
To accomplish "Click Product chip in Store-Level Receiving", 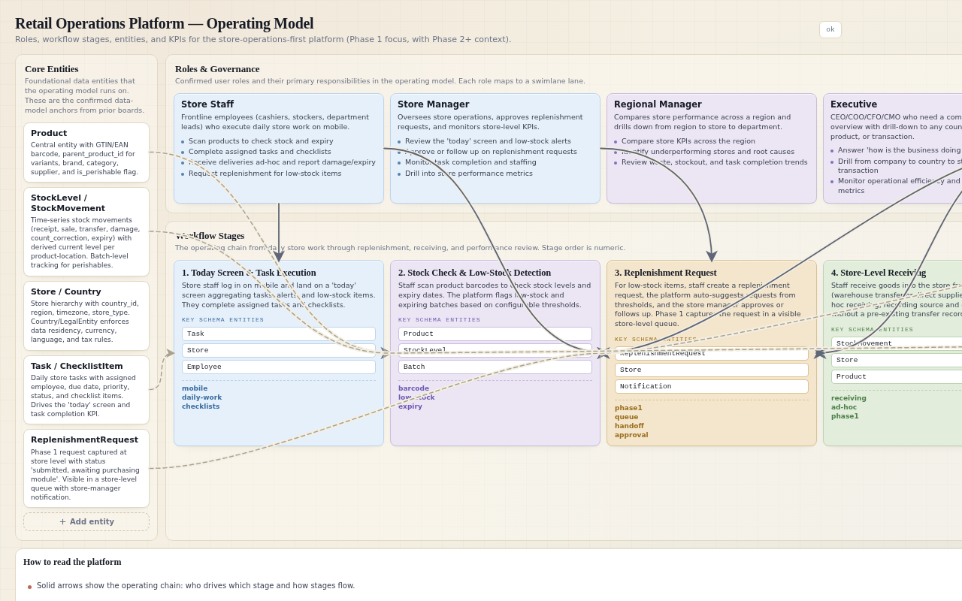I will tap(897, 376).
